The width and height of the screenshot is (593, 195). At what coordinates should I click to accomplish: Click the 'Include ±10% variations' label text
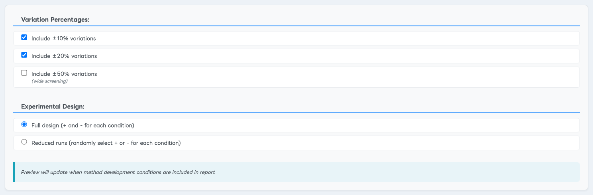(x=64, y=39)
